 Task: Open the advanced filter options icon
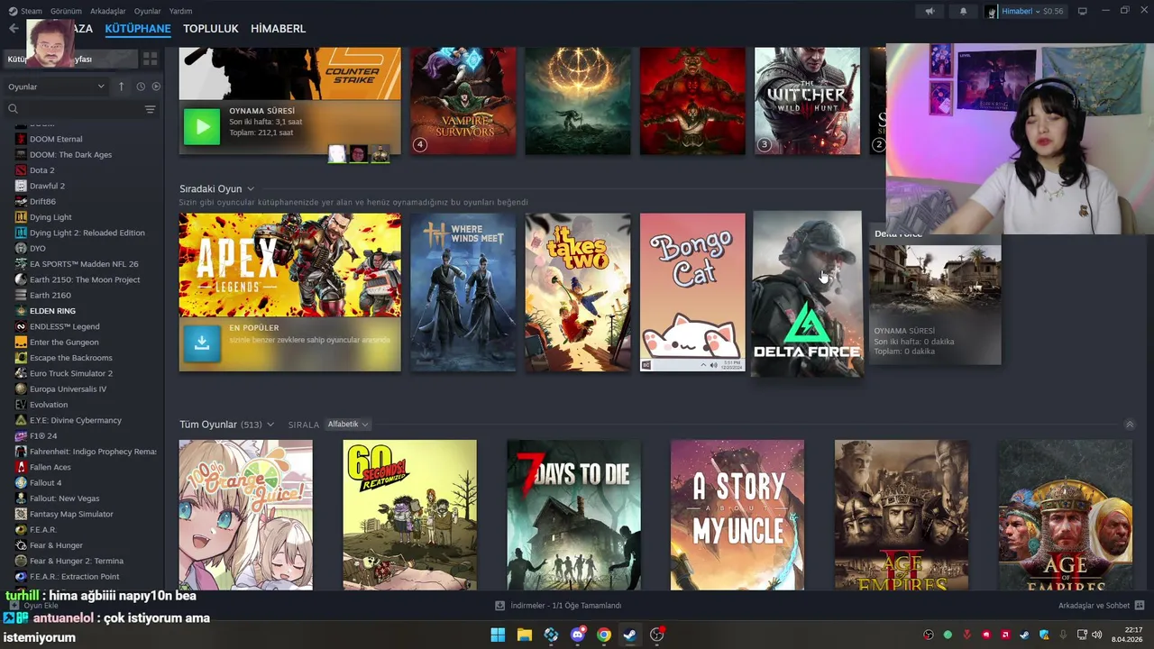(150, 109)
